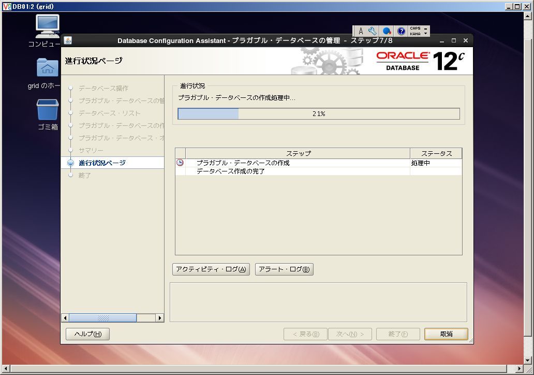Click the disabled Back (戻る) button
Image resolution: width=534 pixels, height=375 pixels.
tap(305, 334)
